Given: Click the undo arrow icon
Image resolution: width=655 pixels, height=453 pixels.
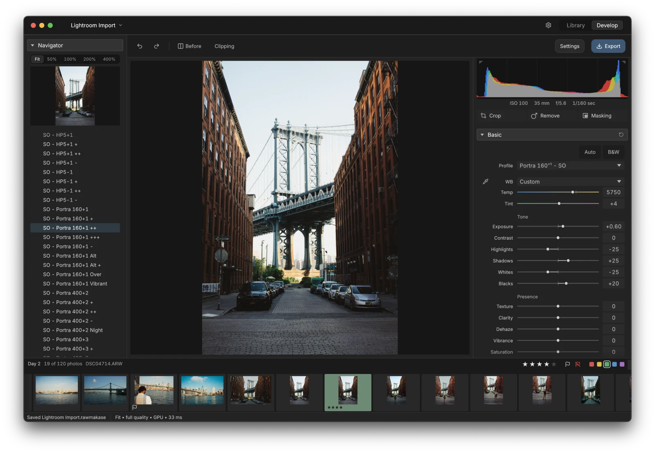Looking at the screenshot, I should point(140,46).
